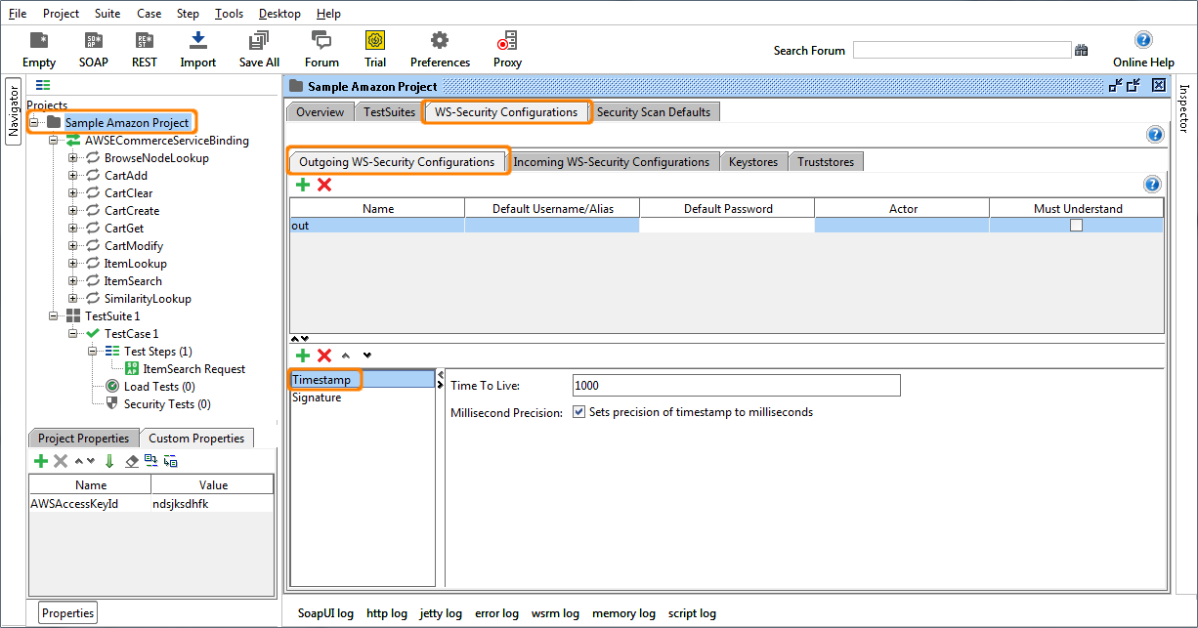Click green down-arrow in Custom Properties toolbar

pyautogui.click(x=110, y=461)
